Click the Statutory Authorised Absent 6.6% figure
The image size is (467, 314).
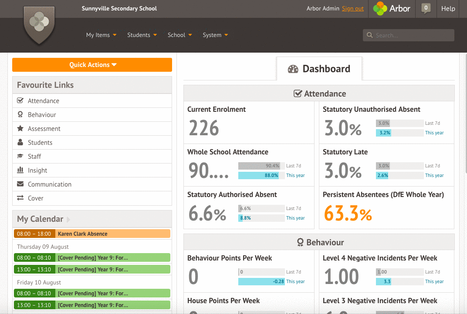[x=207, y=213]
